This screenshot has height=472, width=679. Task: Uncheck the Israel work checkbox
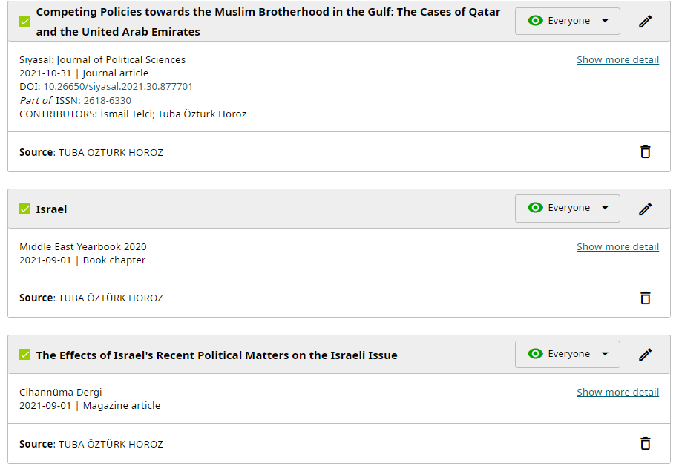(25, 209)
